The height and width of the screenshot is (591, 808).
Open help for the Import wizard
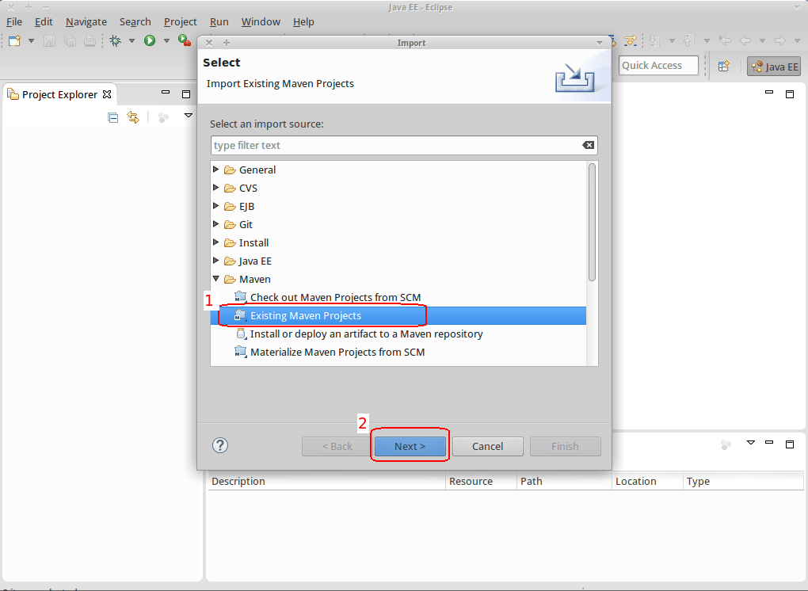(x=219, y=444)
